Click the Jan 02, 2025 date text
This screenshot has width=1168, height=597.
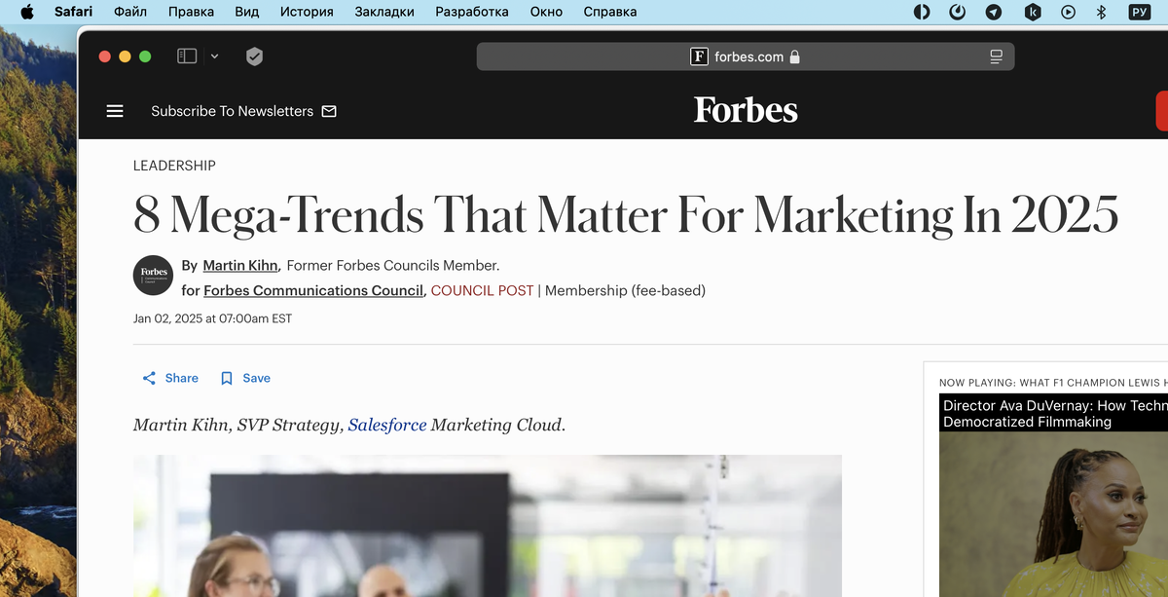(212, 318)
